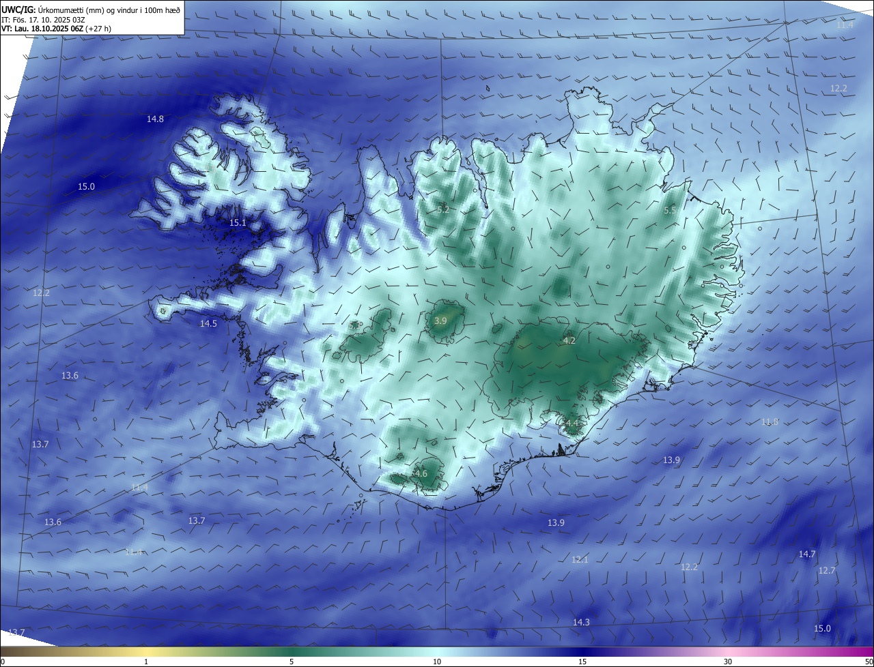Screen dimensions: 874x667
Task: Click the legend tick label 0
Action: [x=3, y=662]
